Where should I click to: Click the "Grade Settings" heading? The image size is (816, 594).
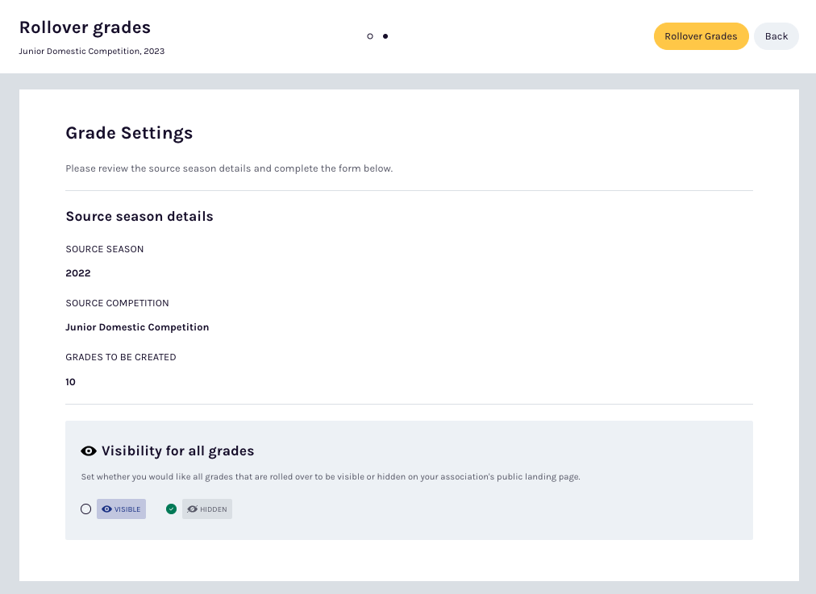point(129,133)
